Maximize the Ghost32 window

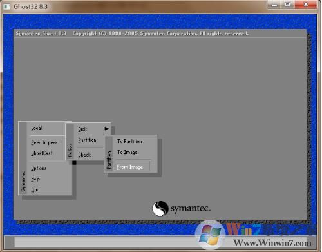tap(288, 5)
